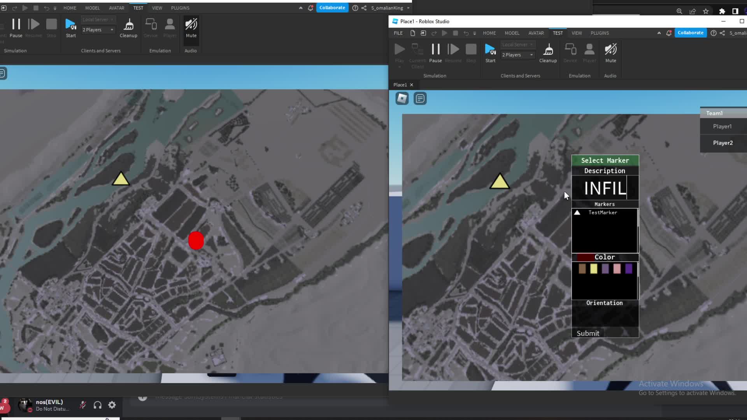Open the FILE menu

coord(398,33)
